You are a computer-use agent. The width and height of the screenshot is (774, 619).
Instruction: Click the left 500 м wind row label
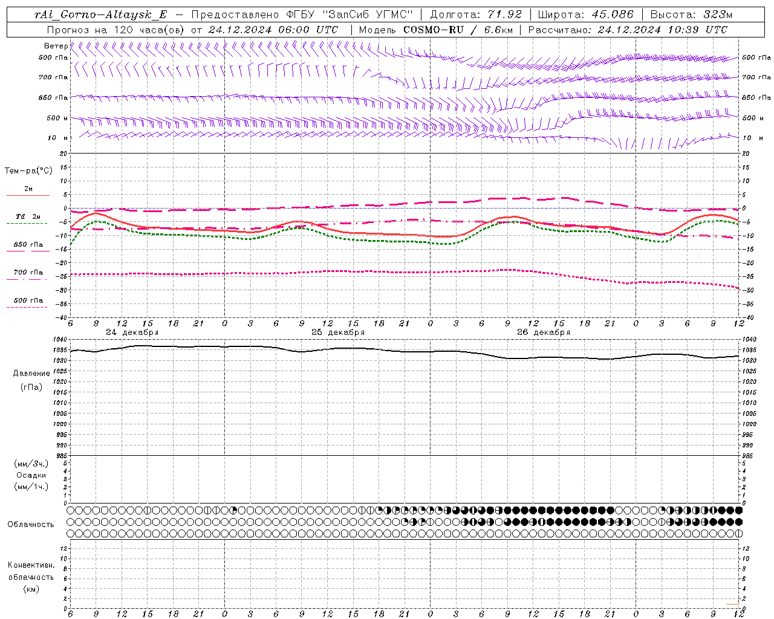(57, 118)
